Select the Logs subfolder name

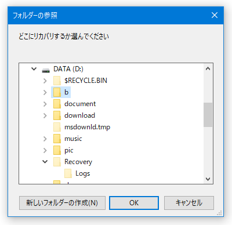click(82, 173)
